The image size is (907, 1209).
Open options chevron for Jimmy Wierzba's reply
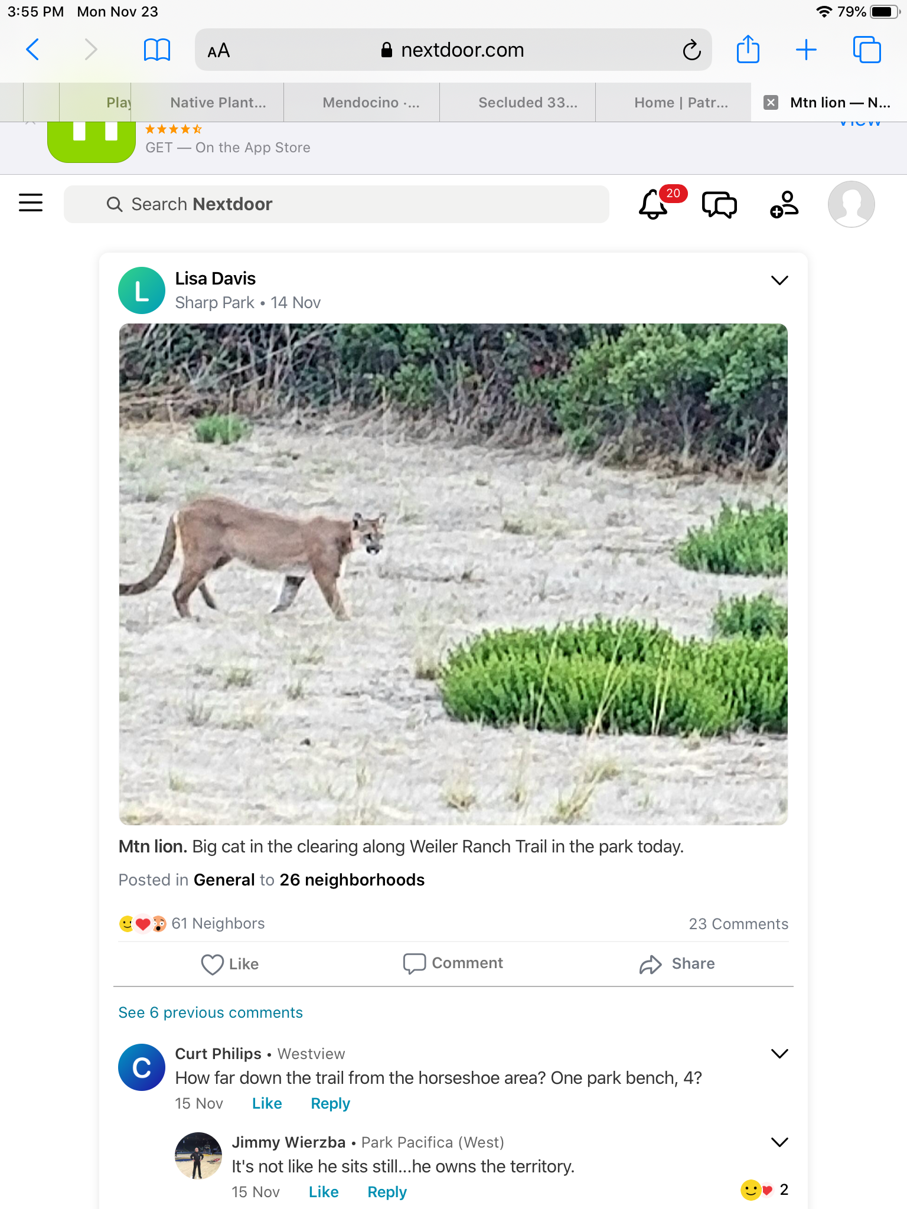[779, 1142]
